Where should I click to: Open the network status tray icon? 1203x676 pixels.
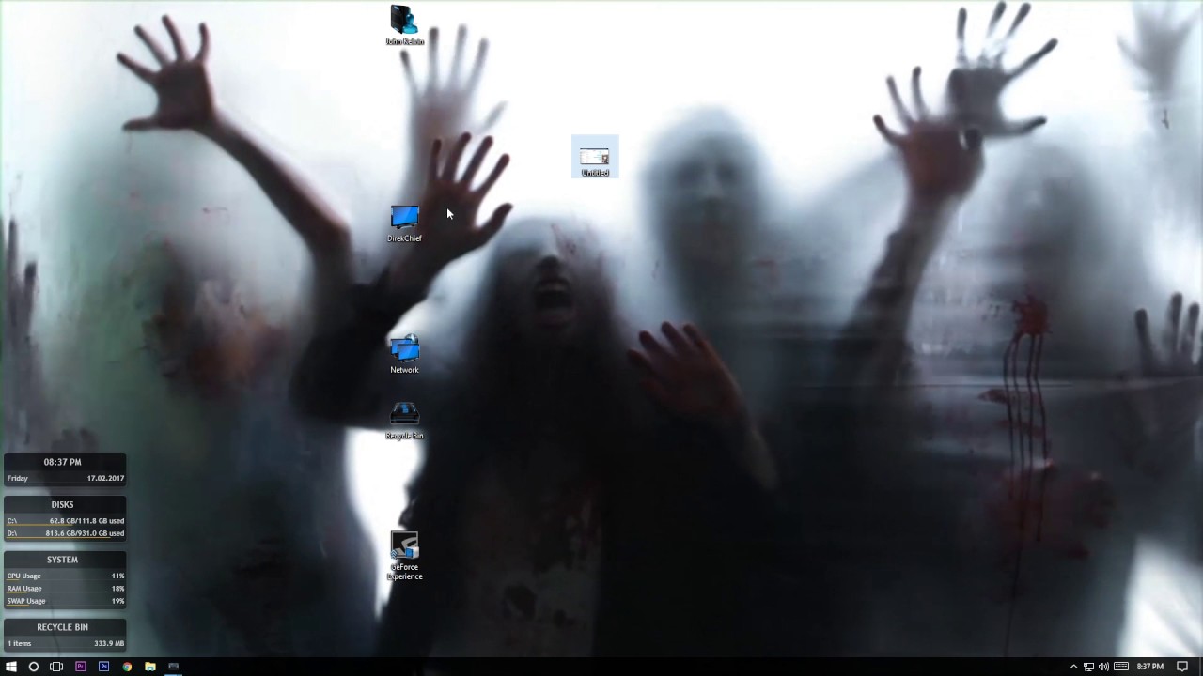(x=1088, y=667)
